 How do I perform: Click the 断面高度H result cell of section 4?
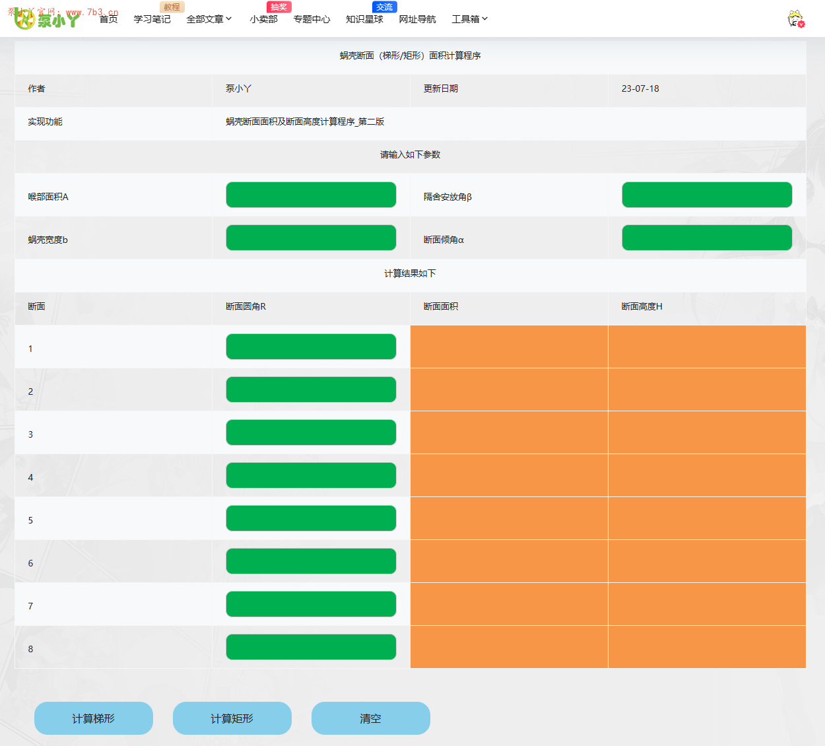(707, 475)
